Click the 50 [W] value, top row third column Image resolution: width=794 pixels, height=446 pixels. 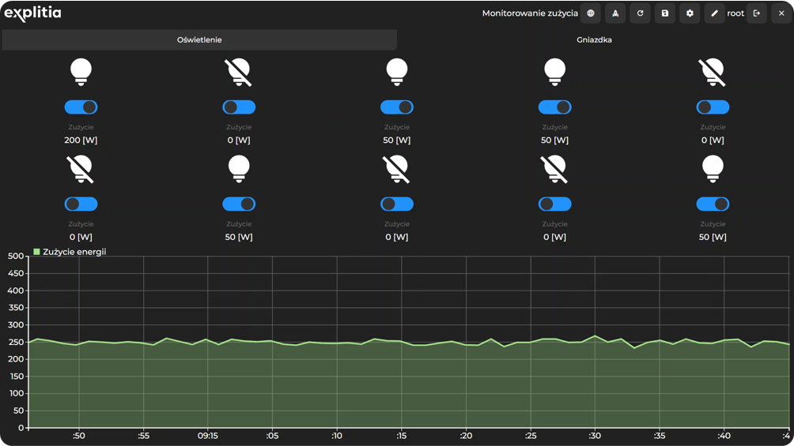397,140
